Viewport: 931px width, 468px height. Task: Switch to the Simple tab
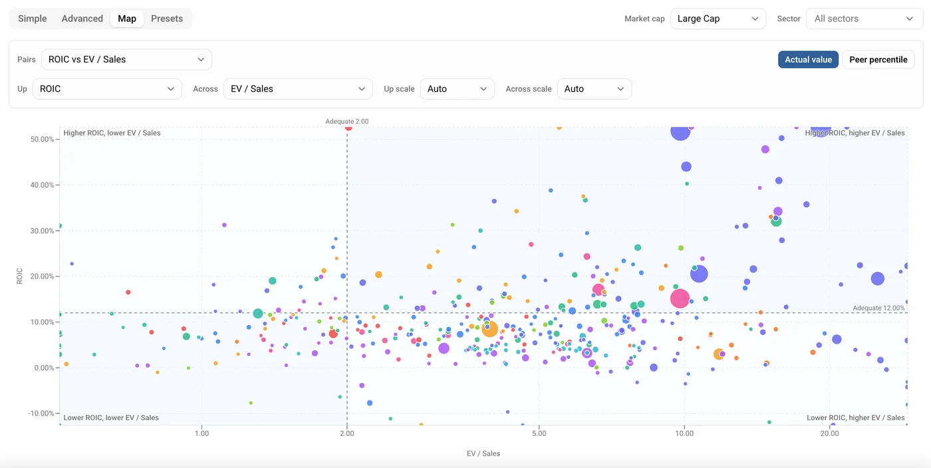click(x=33, y=19)
